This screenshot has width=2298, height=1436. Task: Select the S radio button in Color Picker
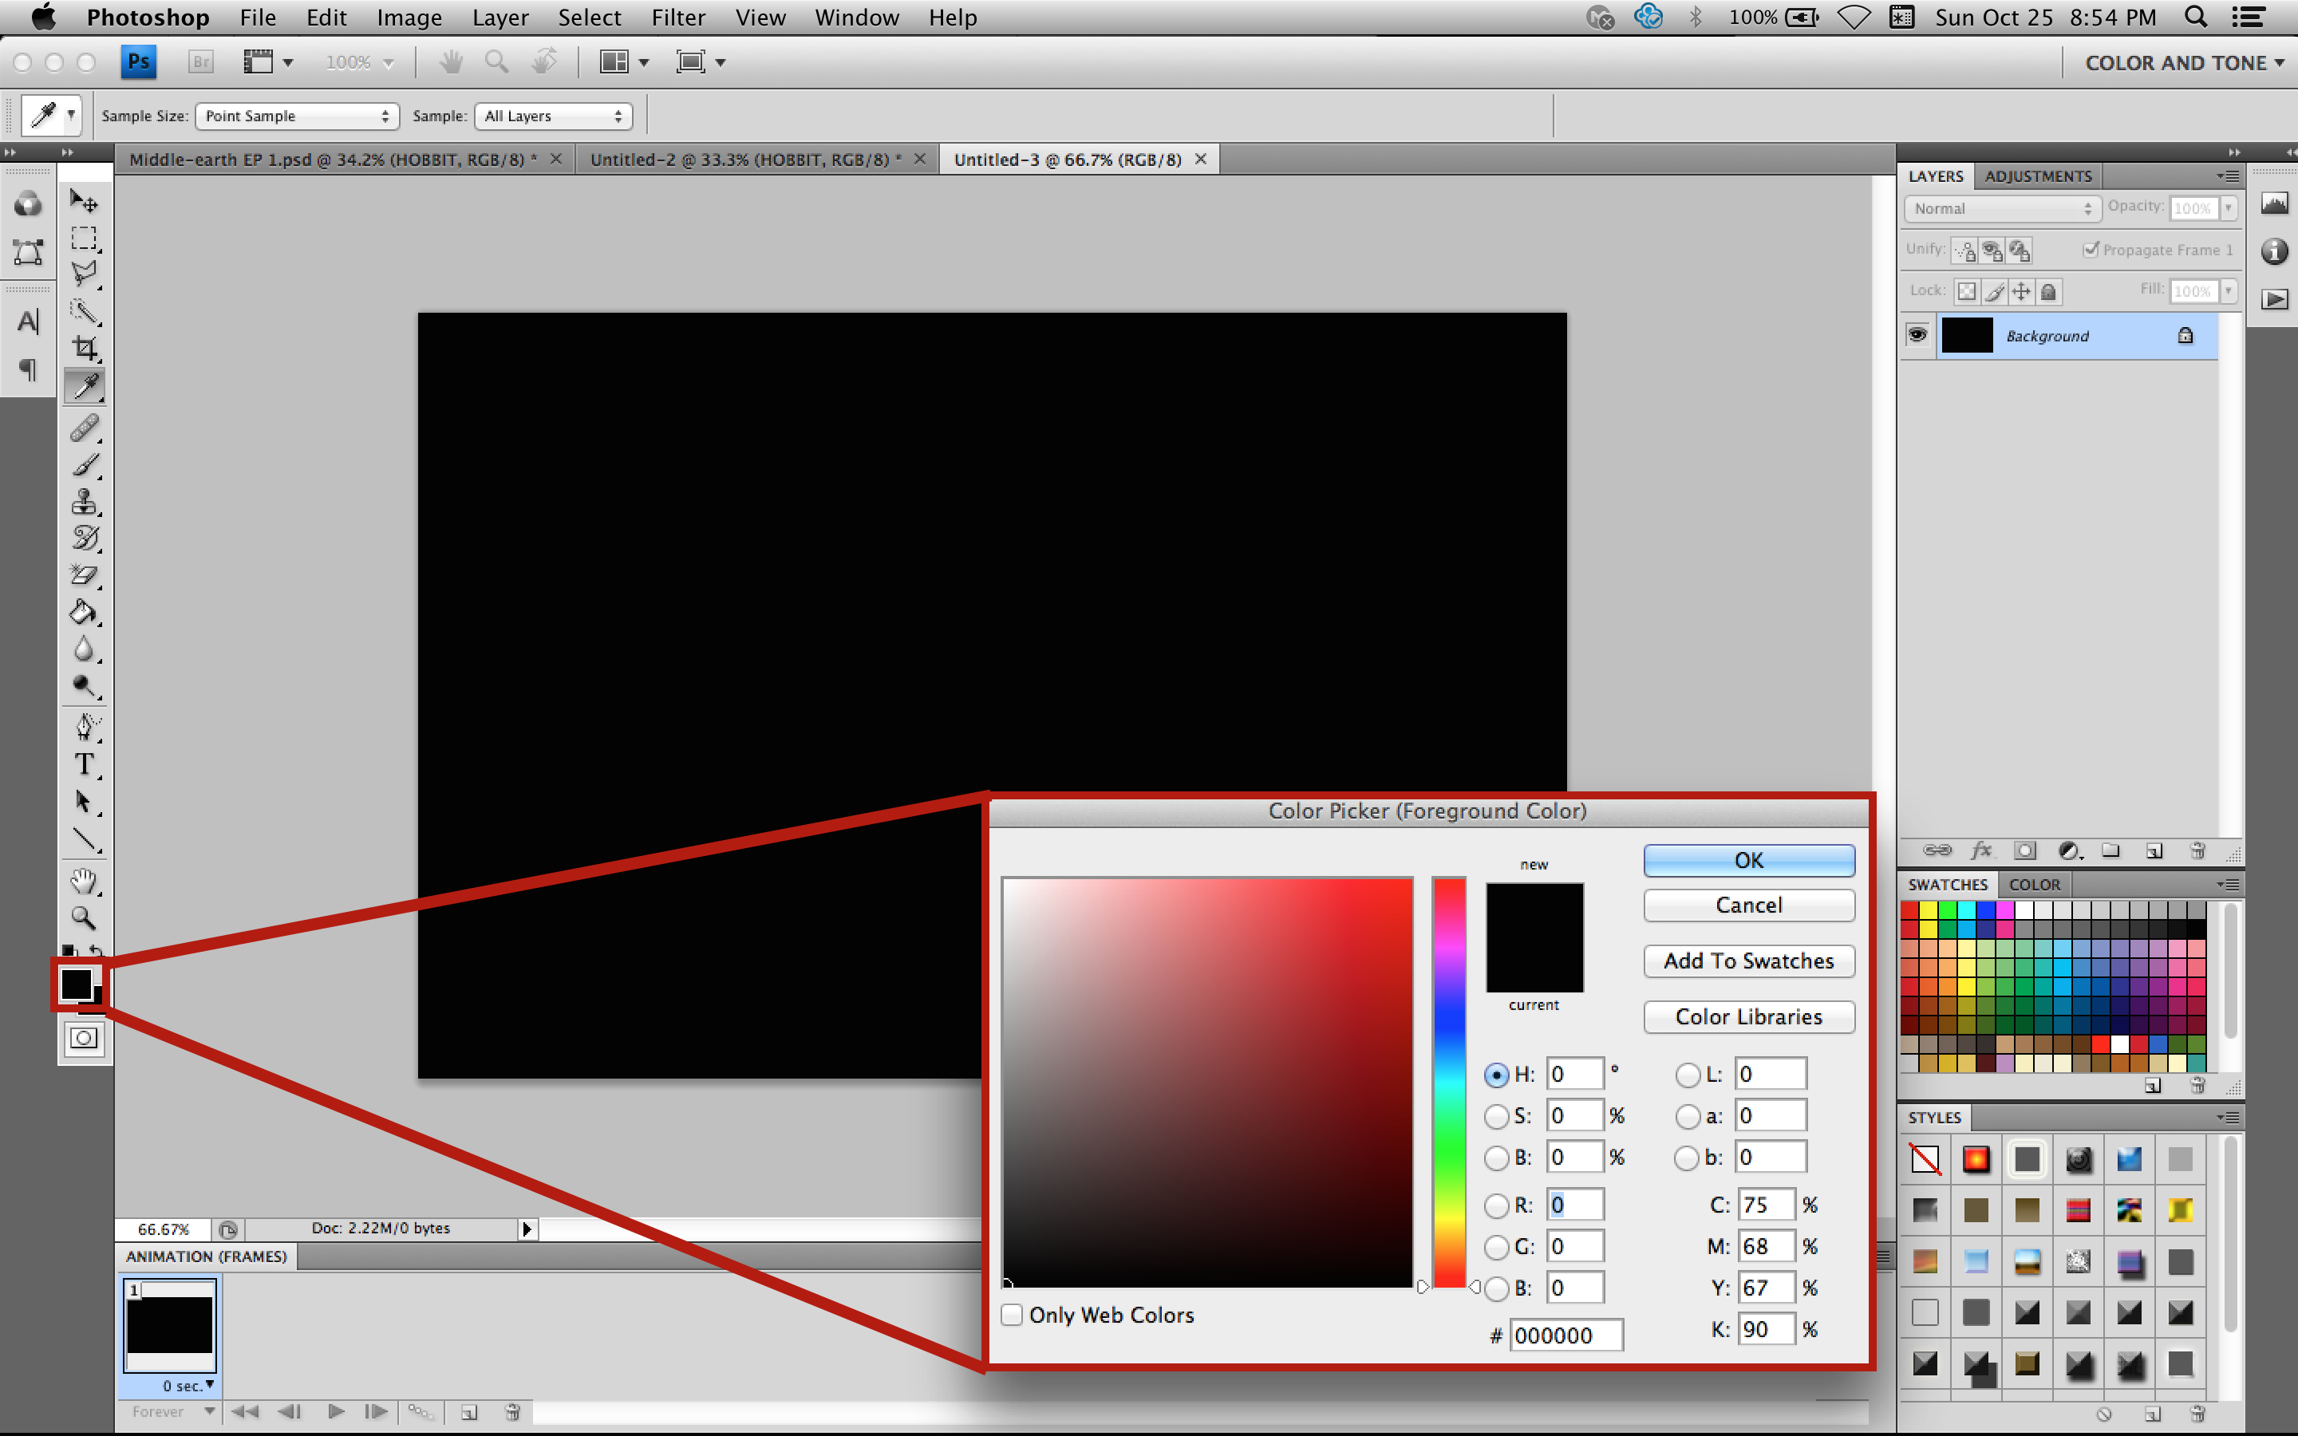pos(1497,1116)
